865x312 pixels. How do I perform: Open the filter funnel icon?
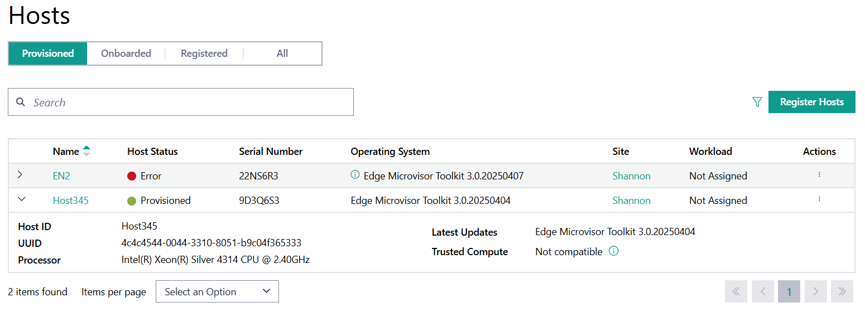point(757,102)
